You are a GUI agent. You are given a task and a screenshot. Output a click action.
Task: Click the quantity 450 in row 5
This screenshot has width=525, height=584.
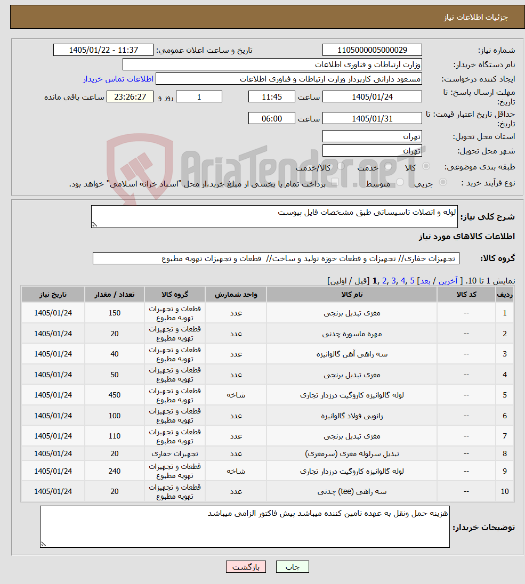click(115, 395)
